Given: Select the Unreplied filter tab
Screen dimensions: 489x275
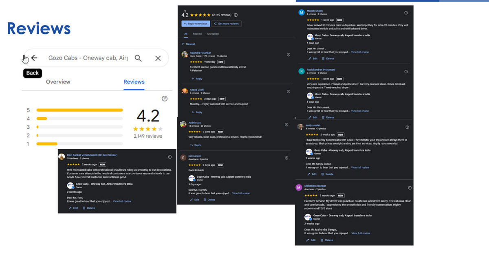Looking at the screenshot, I should tap(213, 34).
